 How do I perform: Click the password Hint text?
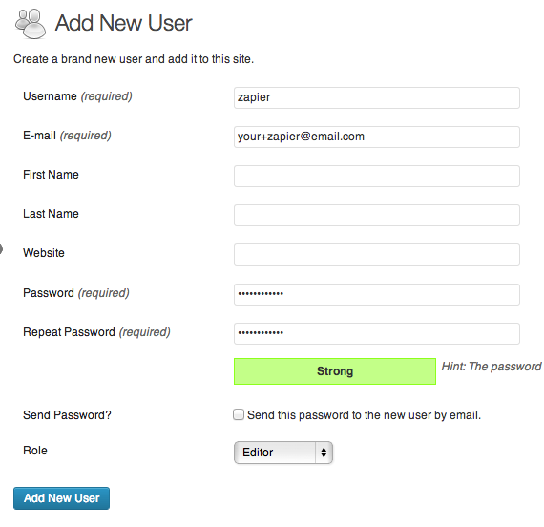click(492, 367)
